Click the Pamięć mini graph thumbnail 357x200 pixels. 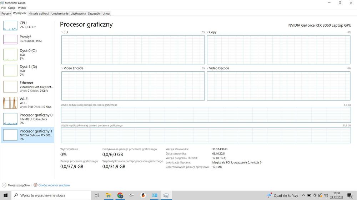point(10,39)
